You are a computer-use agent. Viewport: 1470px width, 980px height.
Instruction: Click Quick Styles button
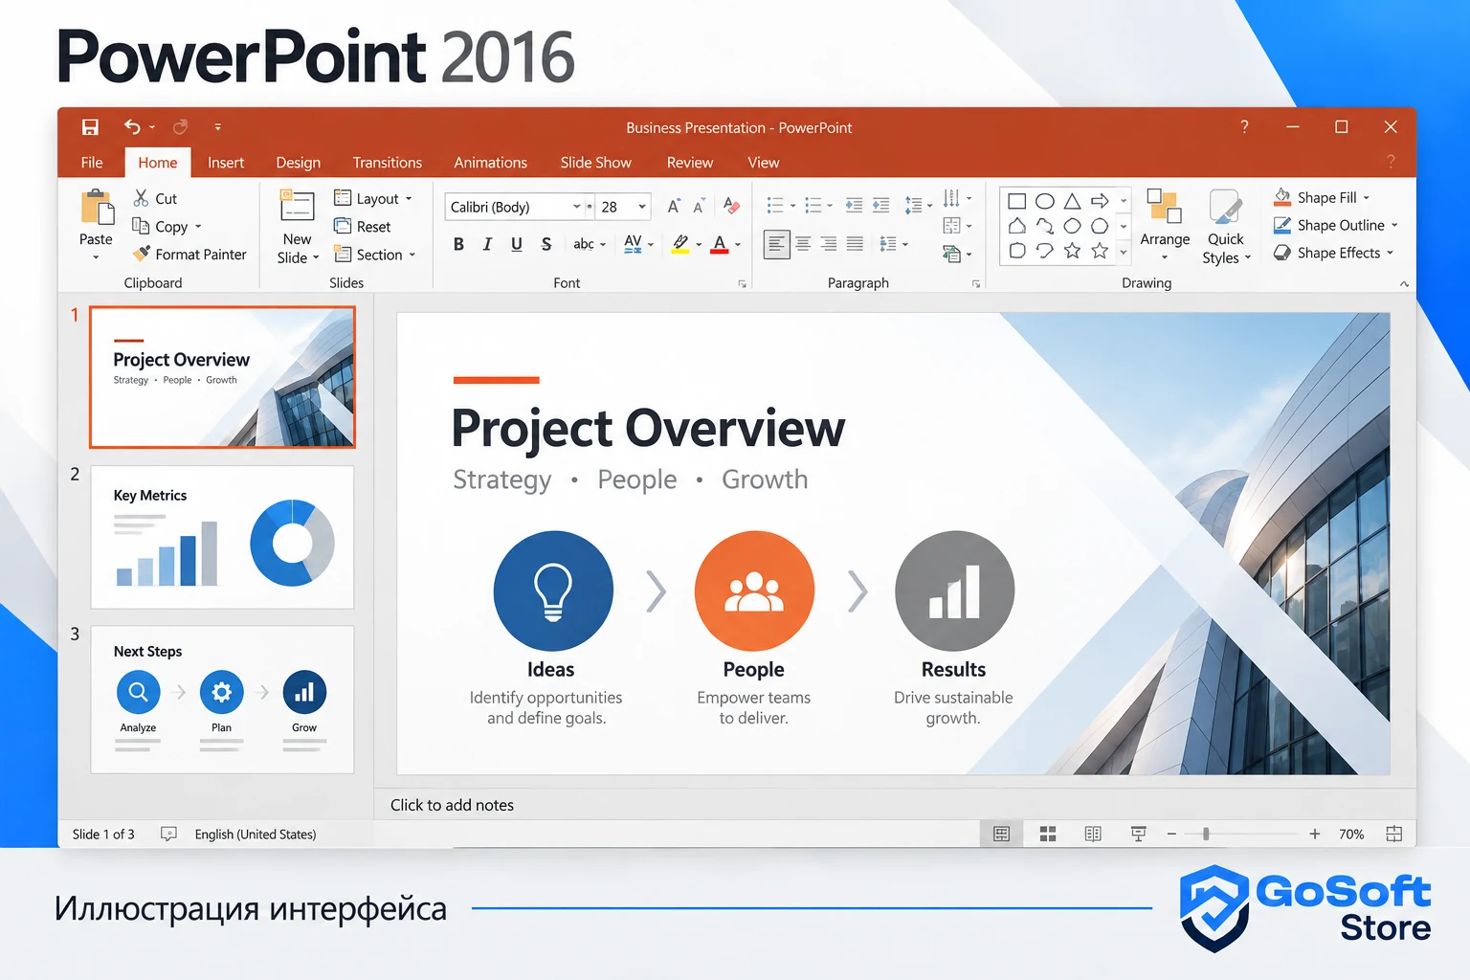point(1226,228)
